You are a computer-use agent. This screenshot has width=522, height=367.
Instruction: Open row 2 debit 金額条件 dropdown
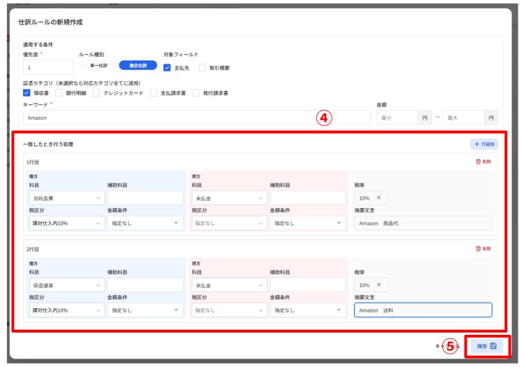[x=145, y=310]
